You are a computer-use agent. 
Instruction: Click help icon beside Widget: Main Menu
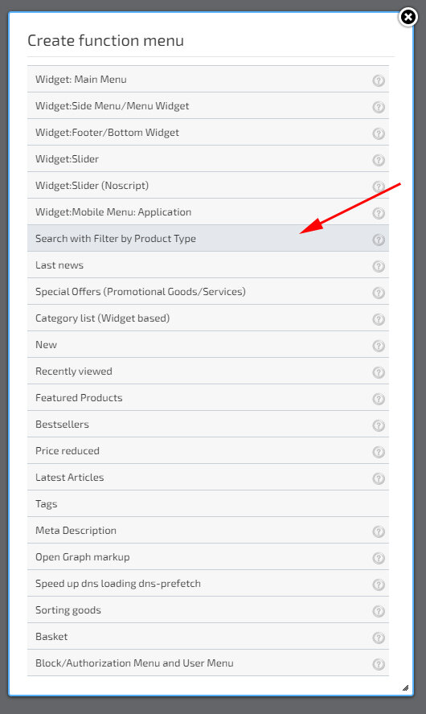(379, 80)
